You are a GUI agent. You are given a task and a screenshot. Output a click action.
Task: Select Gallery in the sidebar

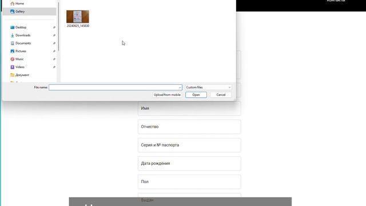click(x=29, y=11)
